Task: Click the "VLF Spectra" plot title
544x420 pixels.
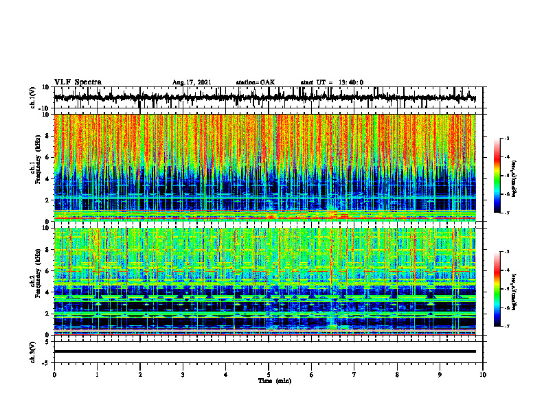Action: pos(78,82)
